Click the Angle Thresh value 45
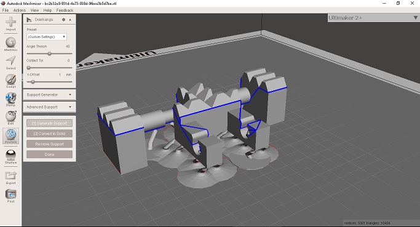The height and width of the screenshot is (227, 420). click(68, 46)
